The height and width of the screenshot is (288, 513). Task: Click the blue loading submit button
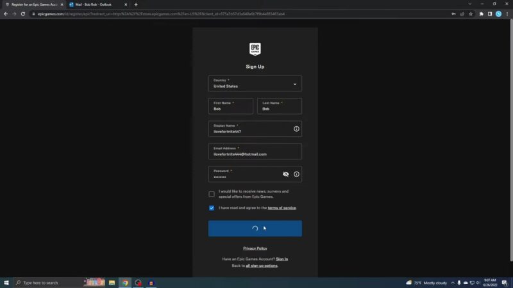click(x=255, y=228)
